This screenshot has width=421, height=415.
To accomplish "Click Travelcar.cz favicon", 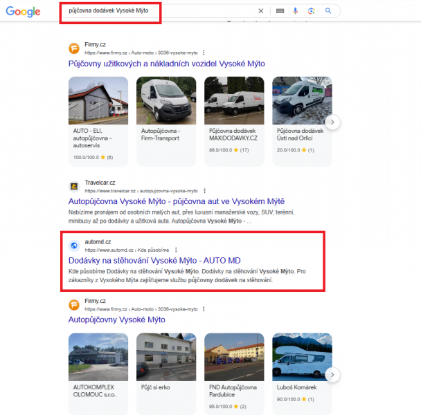I will (x=74, y=187).
